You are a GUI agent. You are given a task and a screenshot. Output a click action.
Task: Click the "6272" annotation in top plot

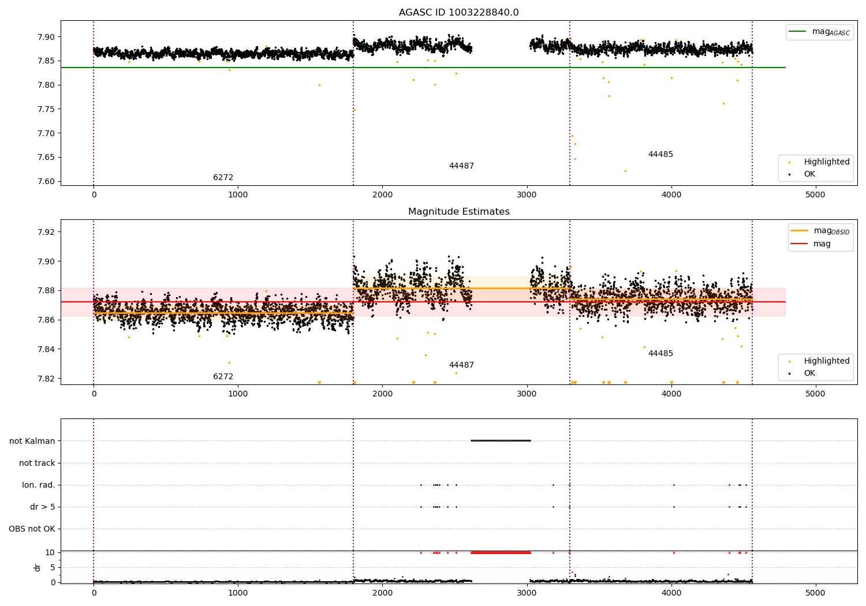223,178
